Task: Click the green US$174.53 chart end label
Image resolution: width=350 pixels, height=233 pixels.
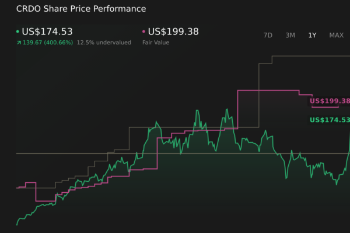Action: (329, 120)
